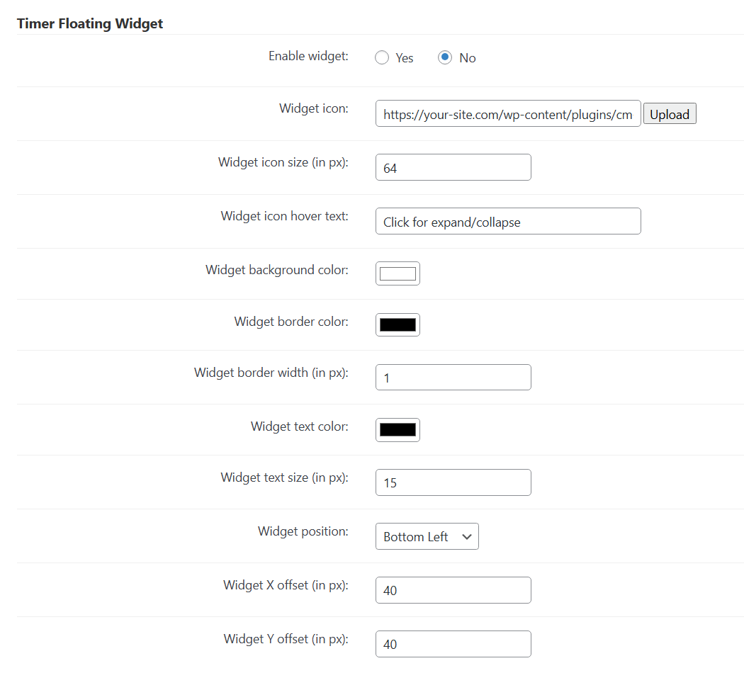Viewport: 744px width, 673px height.
Task: Open the widget background color picker
Action: tap(398, 273)
